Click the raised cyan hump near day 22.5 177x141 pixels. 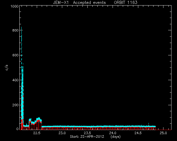coord(38,120)
